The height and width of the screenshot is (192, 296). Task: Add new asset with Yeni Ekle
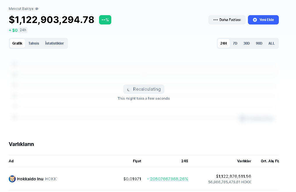click(x=263, y=20)
